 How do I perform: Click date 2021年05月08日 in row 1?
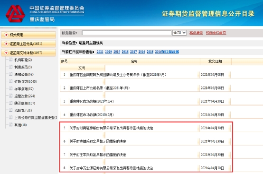pos(212,75)
